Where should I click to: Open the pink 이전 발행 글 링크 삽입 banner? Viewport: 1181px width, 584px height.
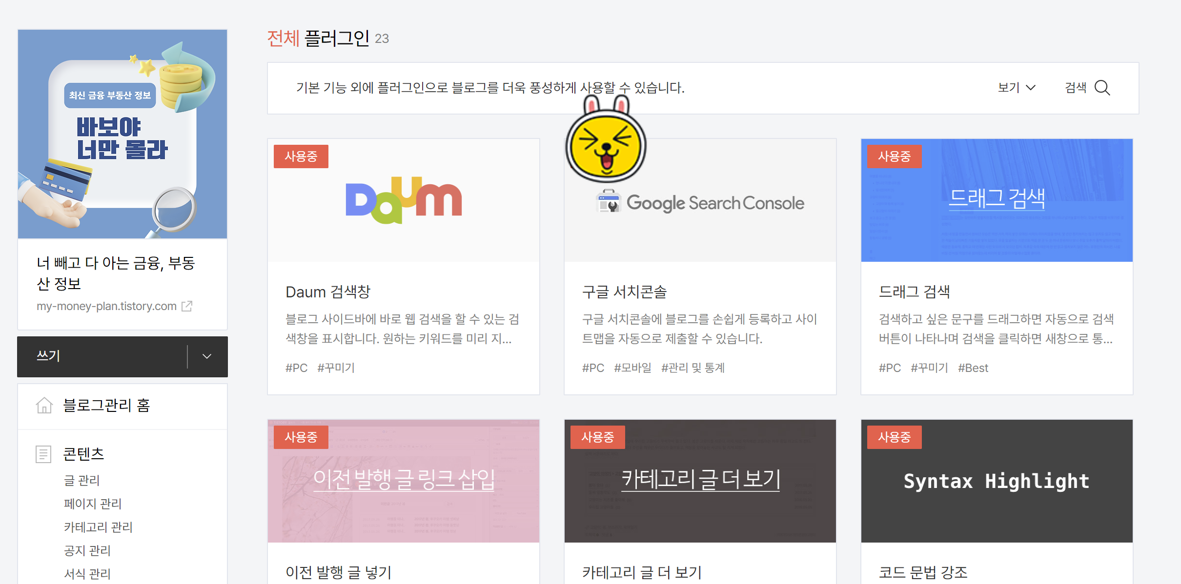[403, 481]
